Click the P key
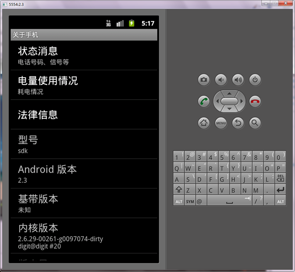 click(280, 167)
